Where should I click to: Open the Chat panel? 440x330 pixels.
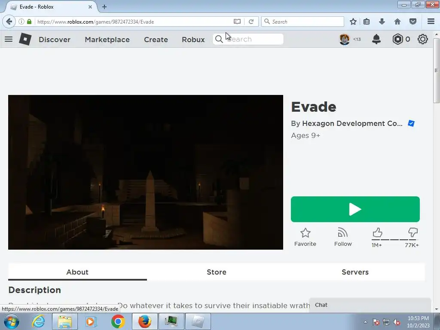click(370, 305)
